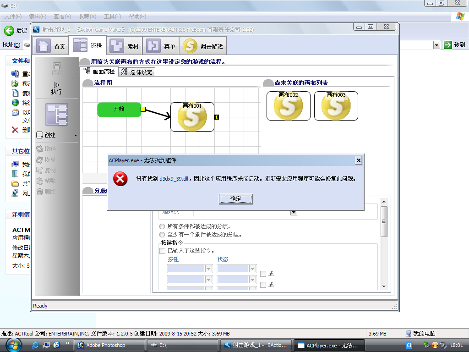Select the 画布002 unlinked canvas
469x352 pixels.
(289, 106)
